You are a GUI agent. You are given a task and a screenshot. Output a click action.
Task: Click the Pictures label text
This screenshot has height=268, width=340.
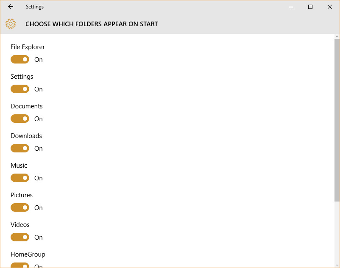click(22, 195)
